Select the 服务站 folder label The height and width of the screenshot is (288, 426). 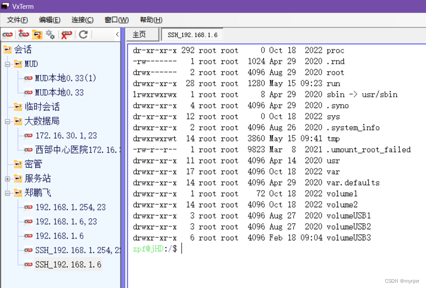(38, 179)
